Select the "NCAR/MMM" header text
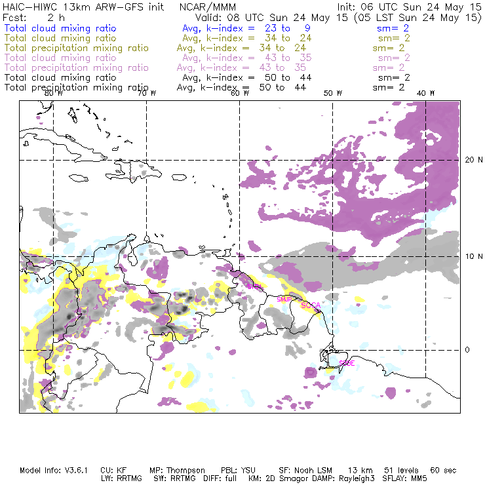The height and width of the screenshot is (485, 485). (x=208, y=7)
